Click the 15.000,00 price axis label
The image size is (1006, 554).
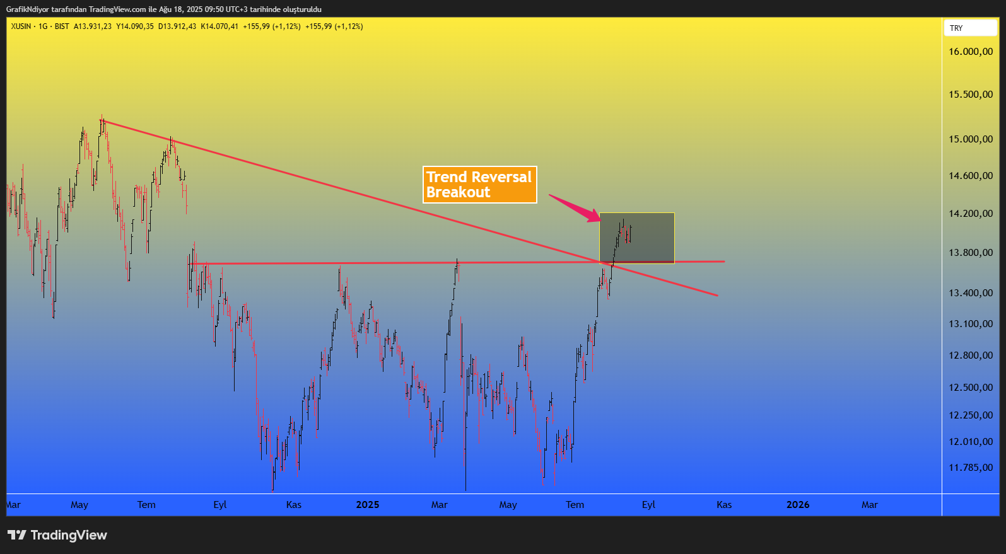pos(971,139)
